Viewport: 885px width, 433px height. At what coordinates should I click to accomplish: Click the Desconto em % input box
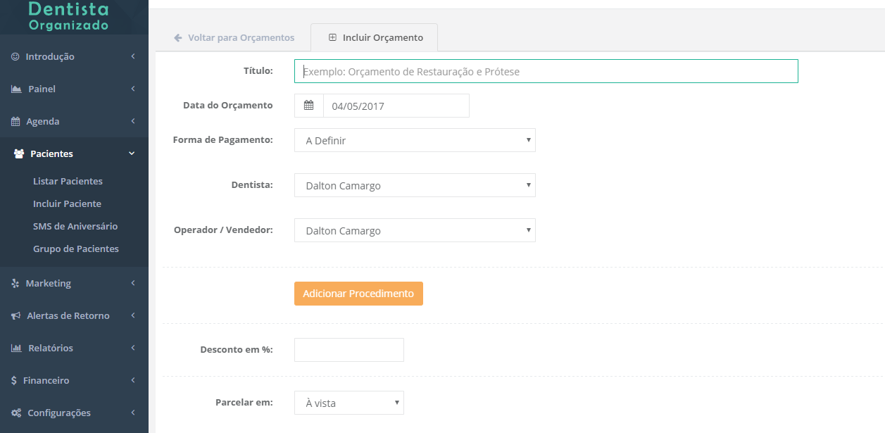coord(349,350)
